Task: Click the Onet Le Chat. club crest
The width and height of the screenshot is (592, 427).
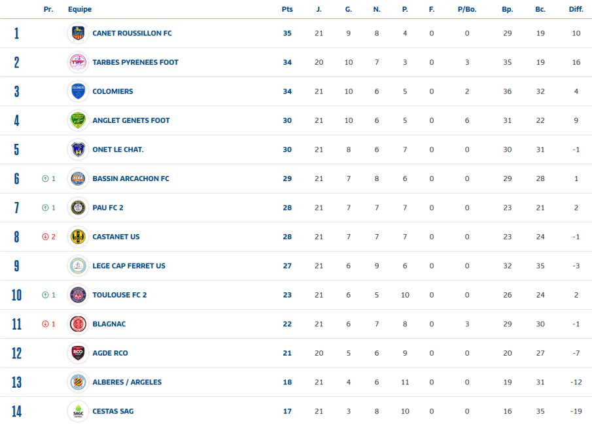Action: pyautogui.click(x=78, y=150)
